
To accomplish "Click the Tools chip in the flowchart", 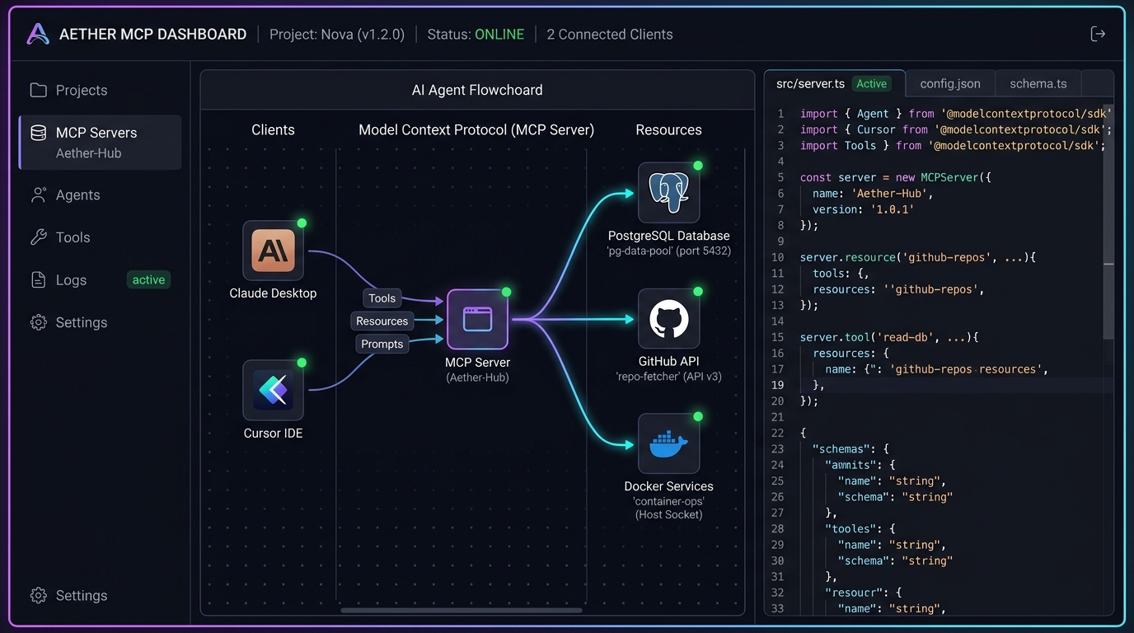I will (382, 298).
